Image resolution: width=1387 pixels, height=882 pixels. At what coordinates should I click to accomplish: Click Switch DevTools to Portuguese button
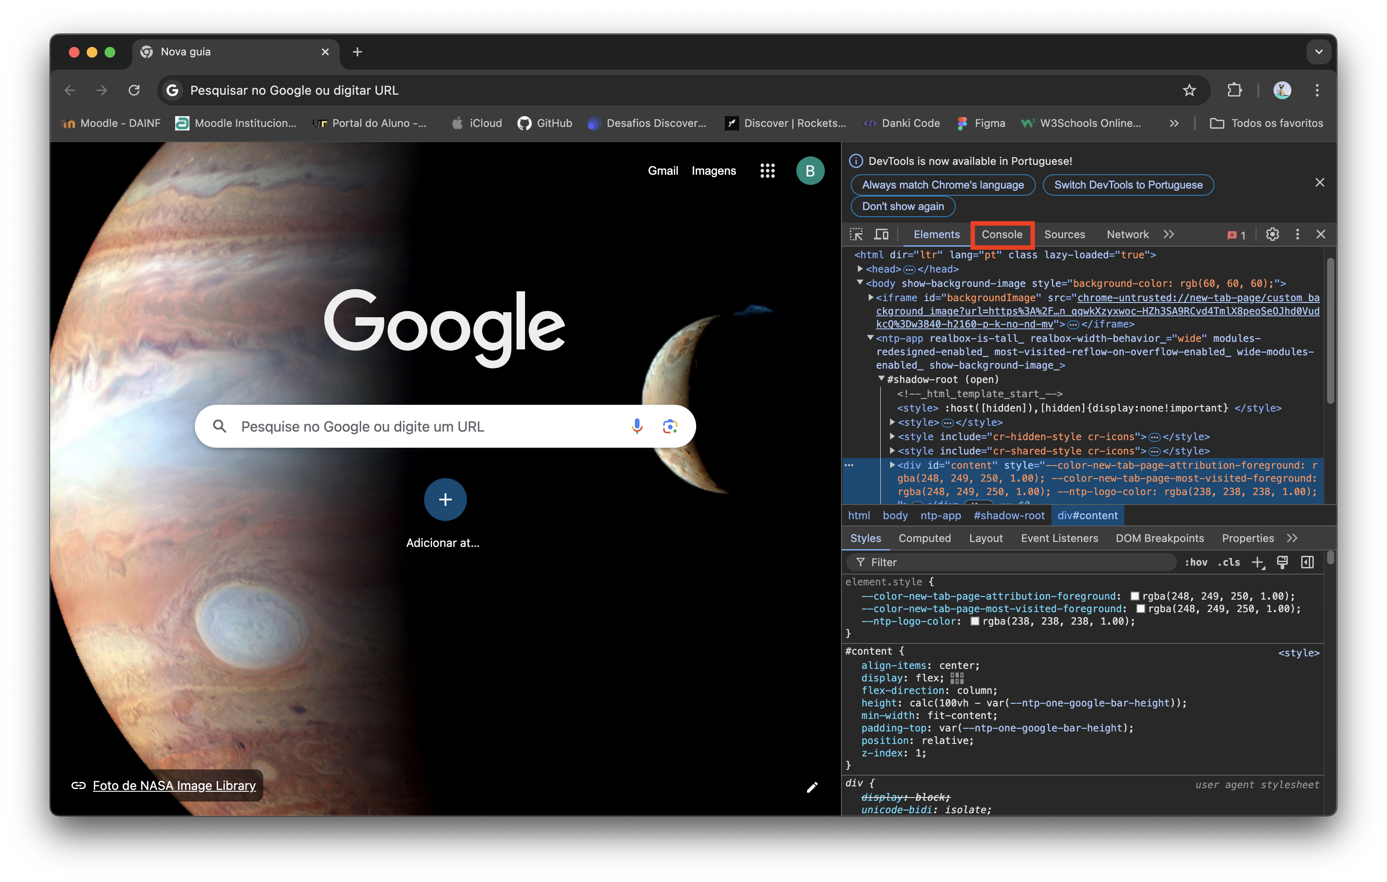point(1128,185)
